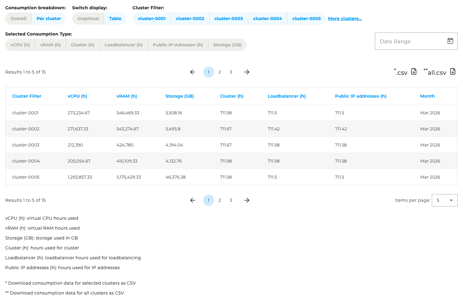Sort by Storage (GB) column header
This screenshot has width=463, height=301.
pos(180,96)
